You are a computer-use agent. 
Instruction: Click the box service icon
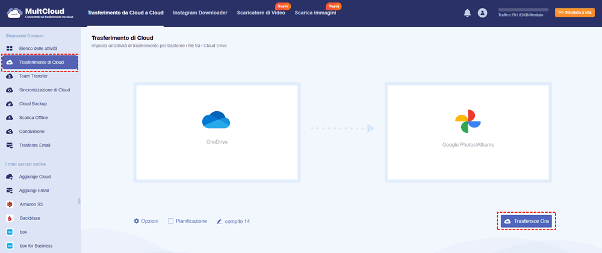pos(10,232)
